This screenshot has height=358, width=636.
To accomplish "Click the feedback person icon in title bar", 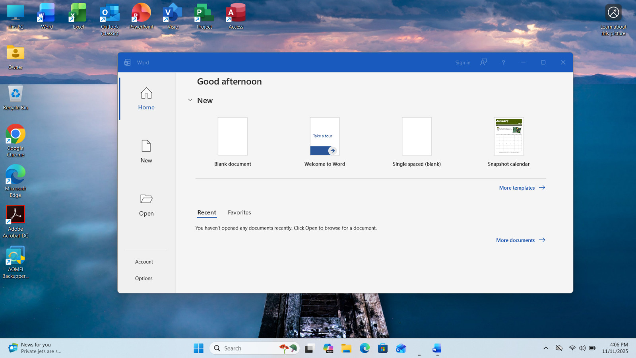I will click(x=483, y=62).
